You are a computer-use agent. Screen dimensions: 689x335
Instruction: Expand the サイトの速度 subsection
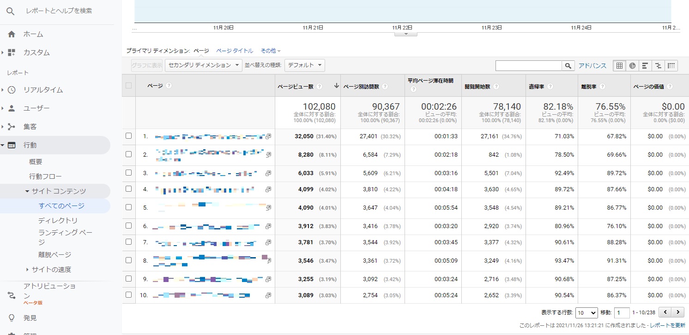(x=27, y=270)
